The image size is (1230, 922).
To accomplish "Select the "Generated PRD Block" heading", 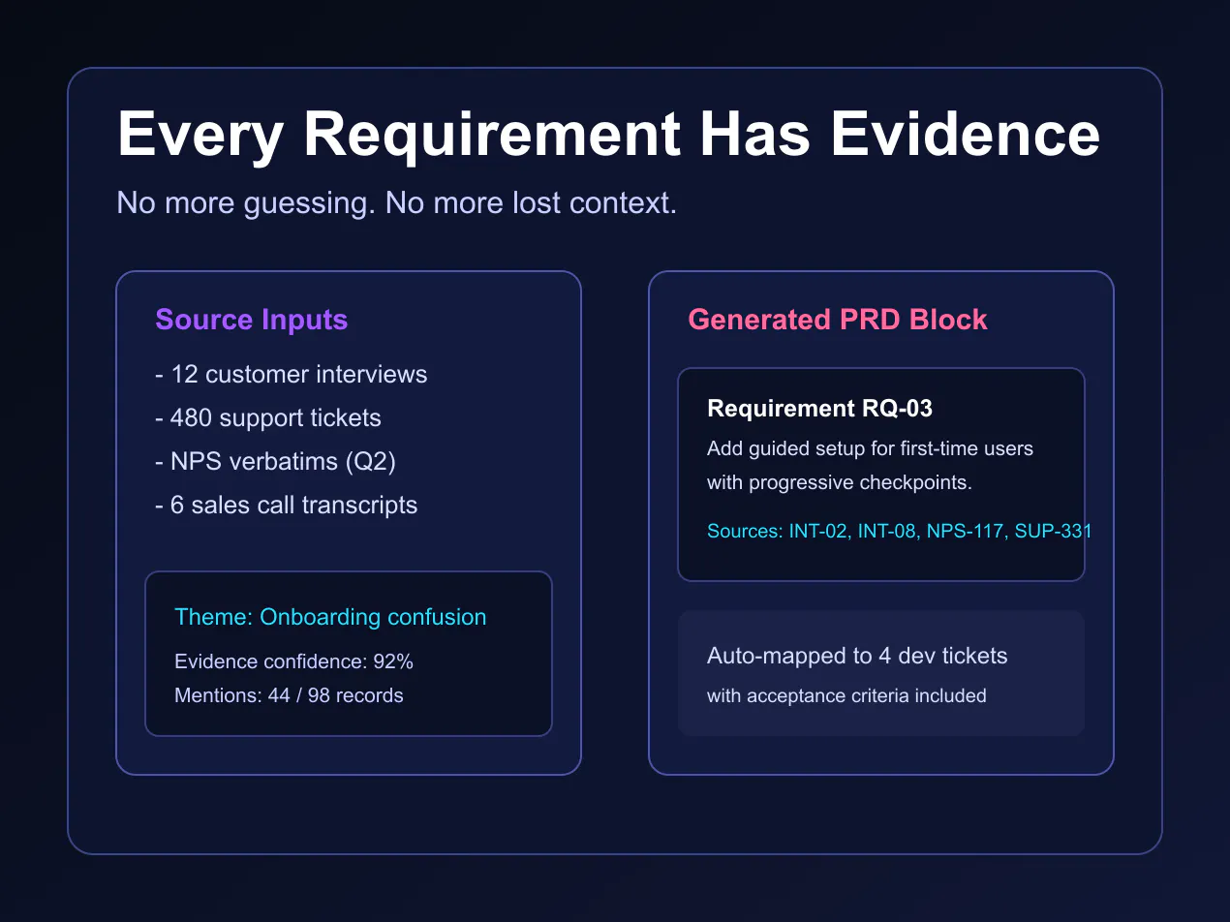I will point(838,321).
